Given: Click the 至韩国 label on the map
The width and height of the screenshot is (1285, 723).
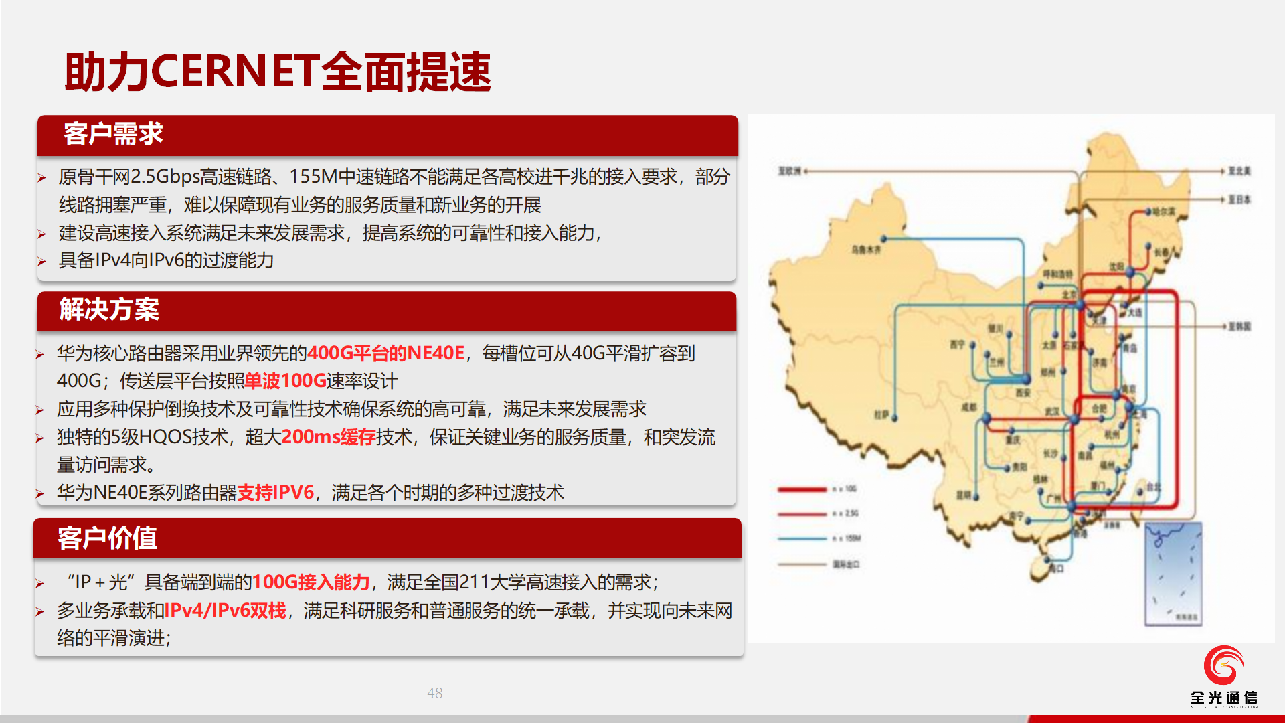Looking at the screenshot, I should click(1239, 327).
